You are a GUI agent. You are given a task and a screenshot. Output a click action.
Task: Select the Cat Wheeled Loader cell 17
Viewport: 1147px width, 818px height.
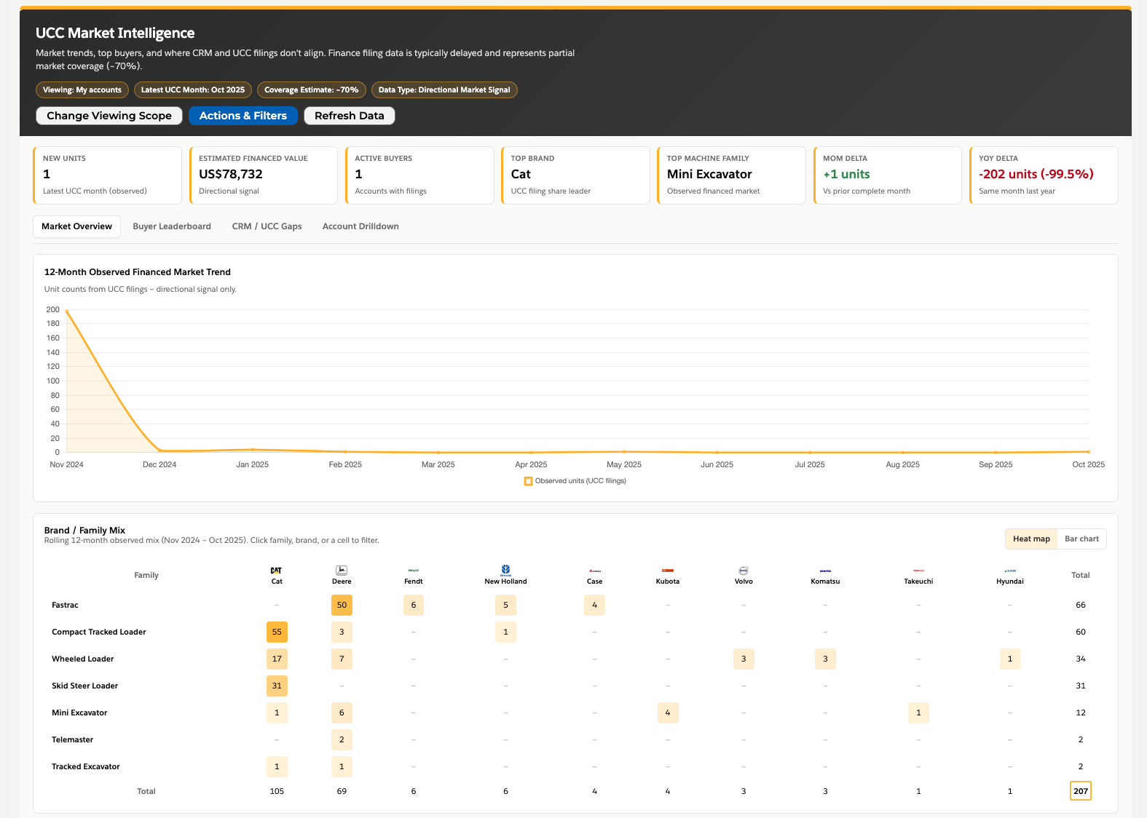pyautogui.click(x=277, y=659)
